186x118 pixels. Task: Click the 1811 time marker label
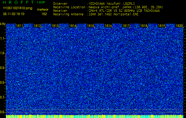pos(20,26)
